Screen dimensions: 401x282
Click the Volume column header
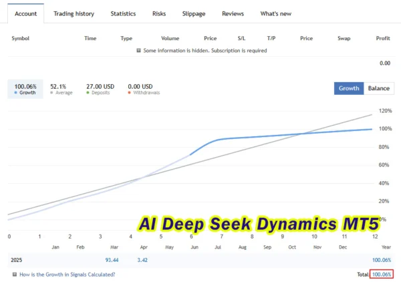click(x=170, y=38)
